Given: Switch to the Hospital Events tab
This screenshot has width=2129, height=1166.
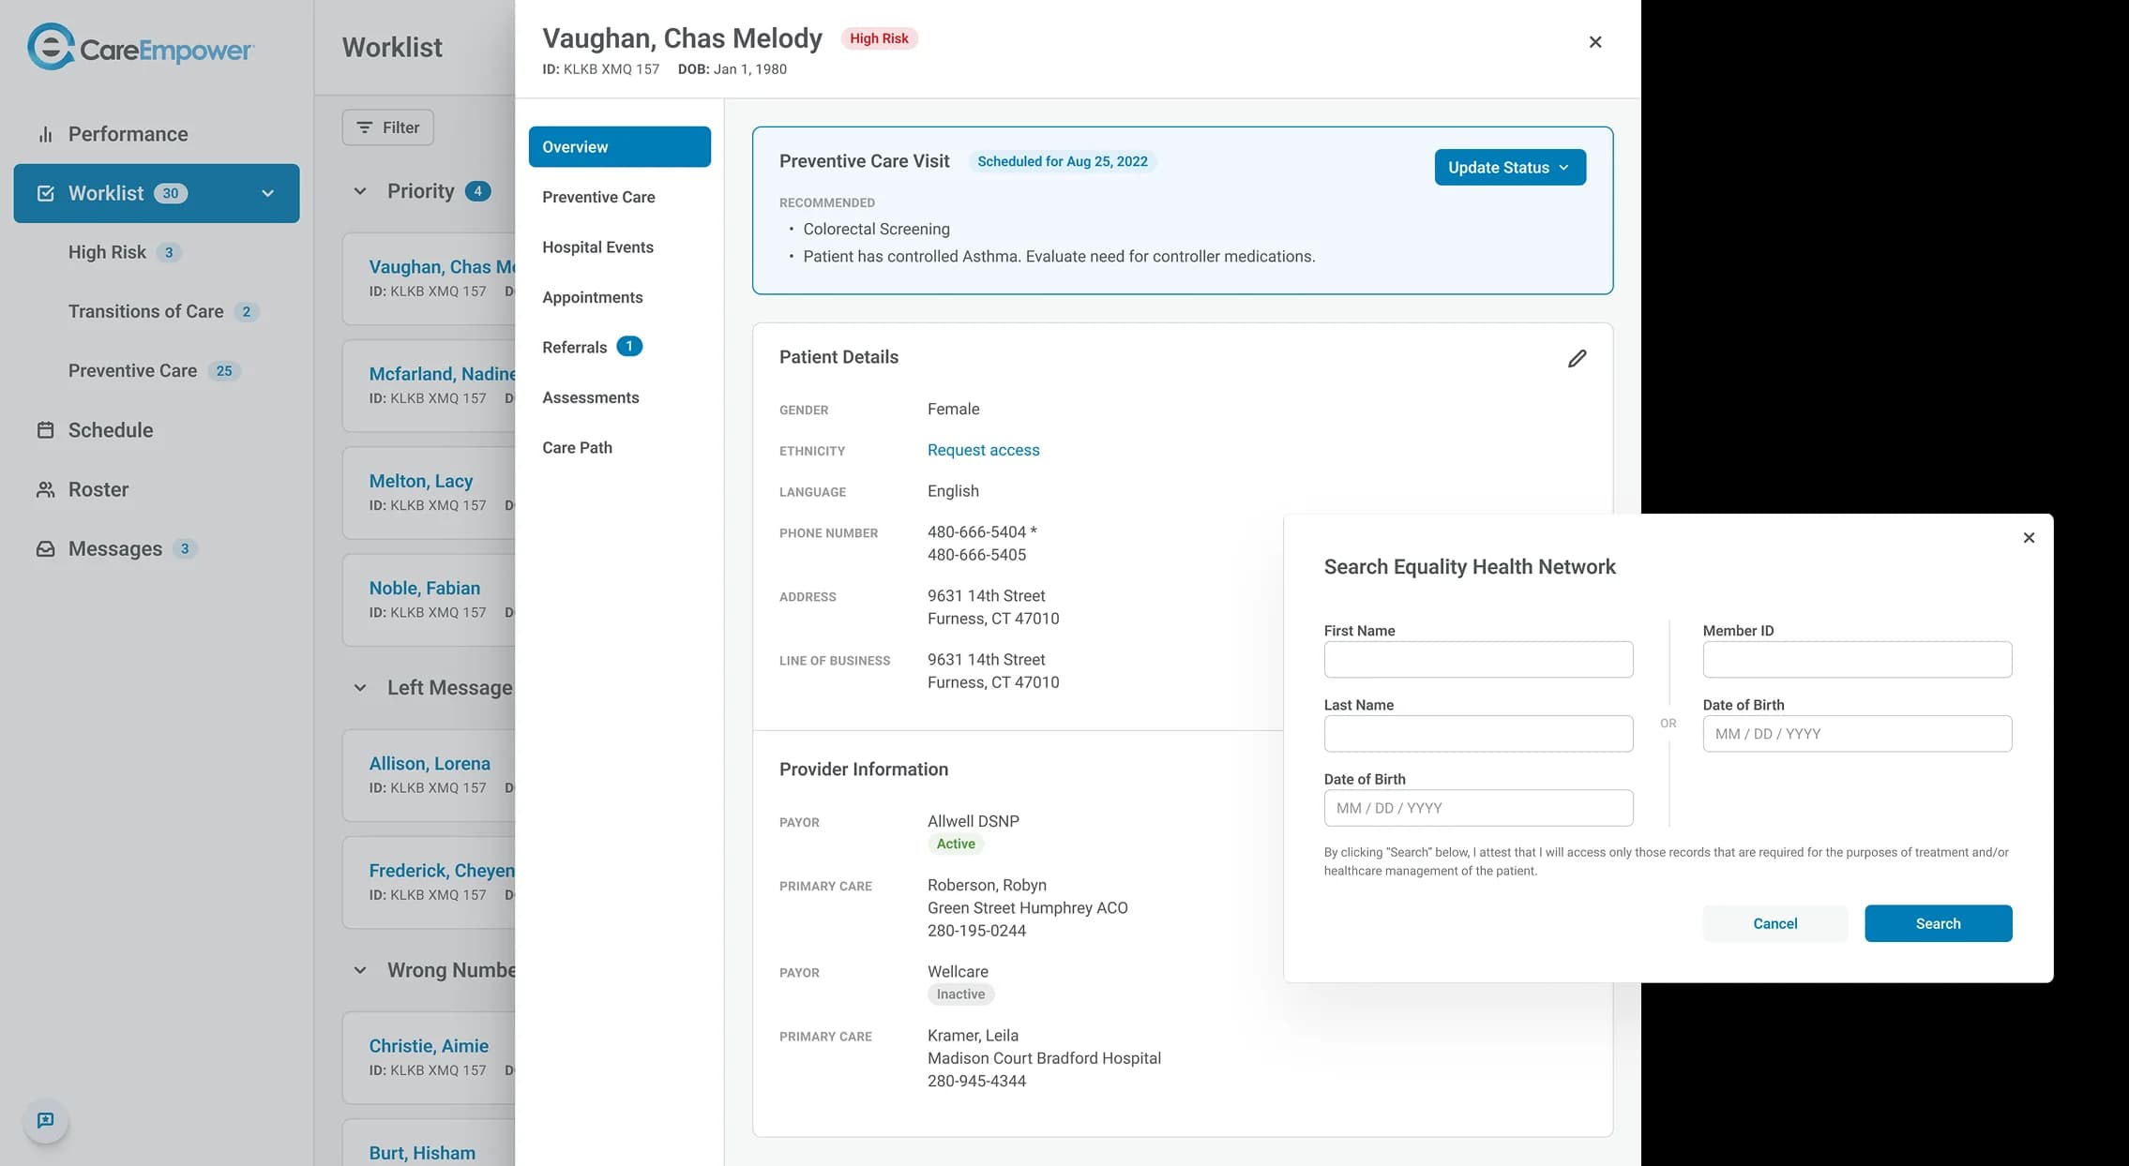Looking at the screenshot, I should (597, 247).
